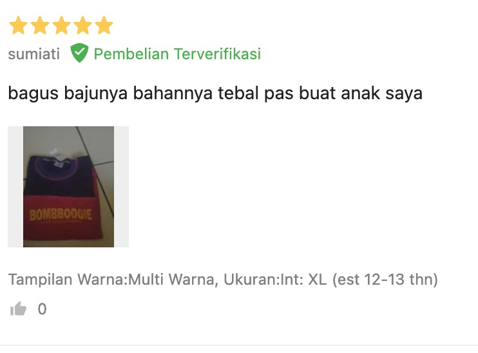Select the third rating star
478x353 pixels.
coord(61,25)
